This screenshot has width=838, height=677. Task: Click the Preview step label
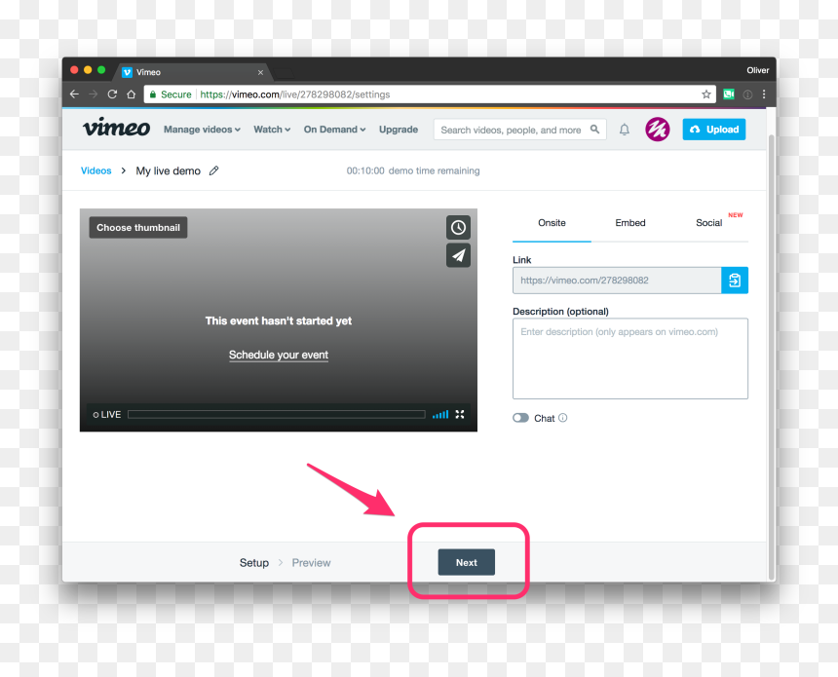click(x=311, y=563)
